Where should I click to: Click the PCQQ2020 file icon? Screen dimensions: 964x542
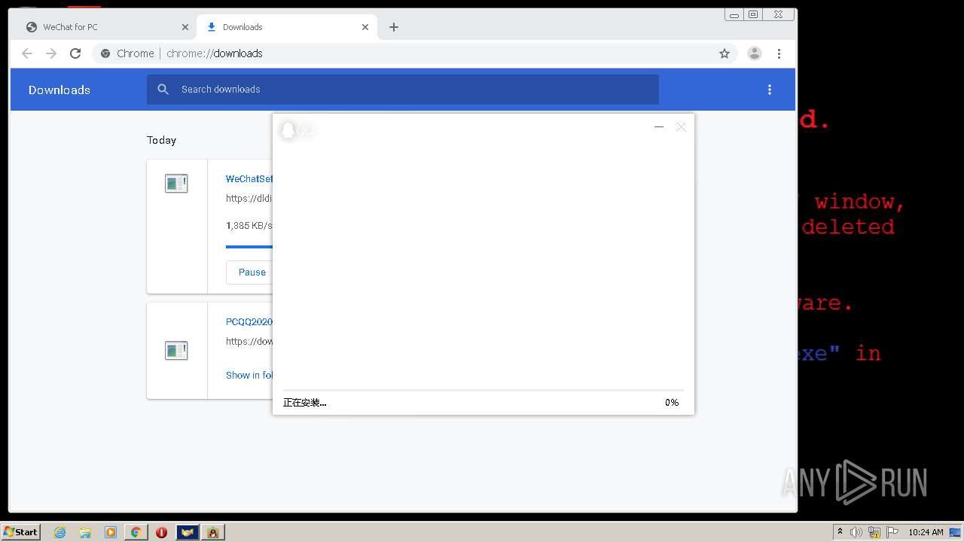176,350
